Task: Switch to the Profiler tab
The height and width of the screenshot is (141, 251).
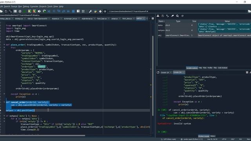Action: pyautogui.click(x=210, y=68)
